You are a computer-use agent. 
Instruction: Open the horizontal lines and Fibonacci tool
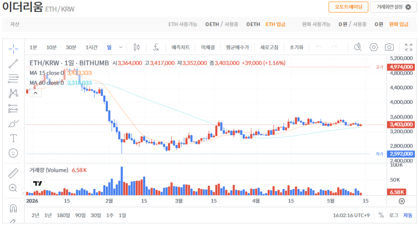[13, 78]
